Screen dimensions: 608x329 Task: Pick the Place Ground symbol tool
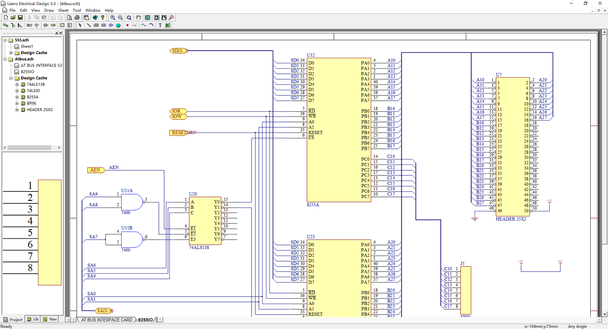pyautogui.click(x=37, y=25)
